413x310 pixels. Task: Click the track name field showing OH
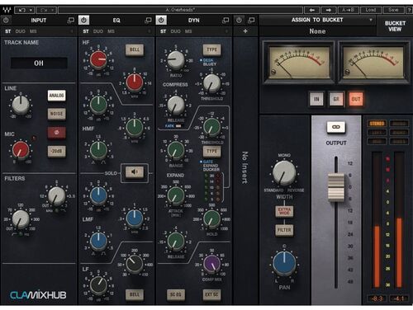pos(39,63)
